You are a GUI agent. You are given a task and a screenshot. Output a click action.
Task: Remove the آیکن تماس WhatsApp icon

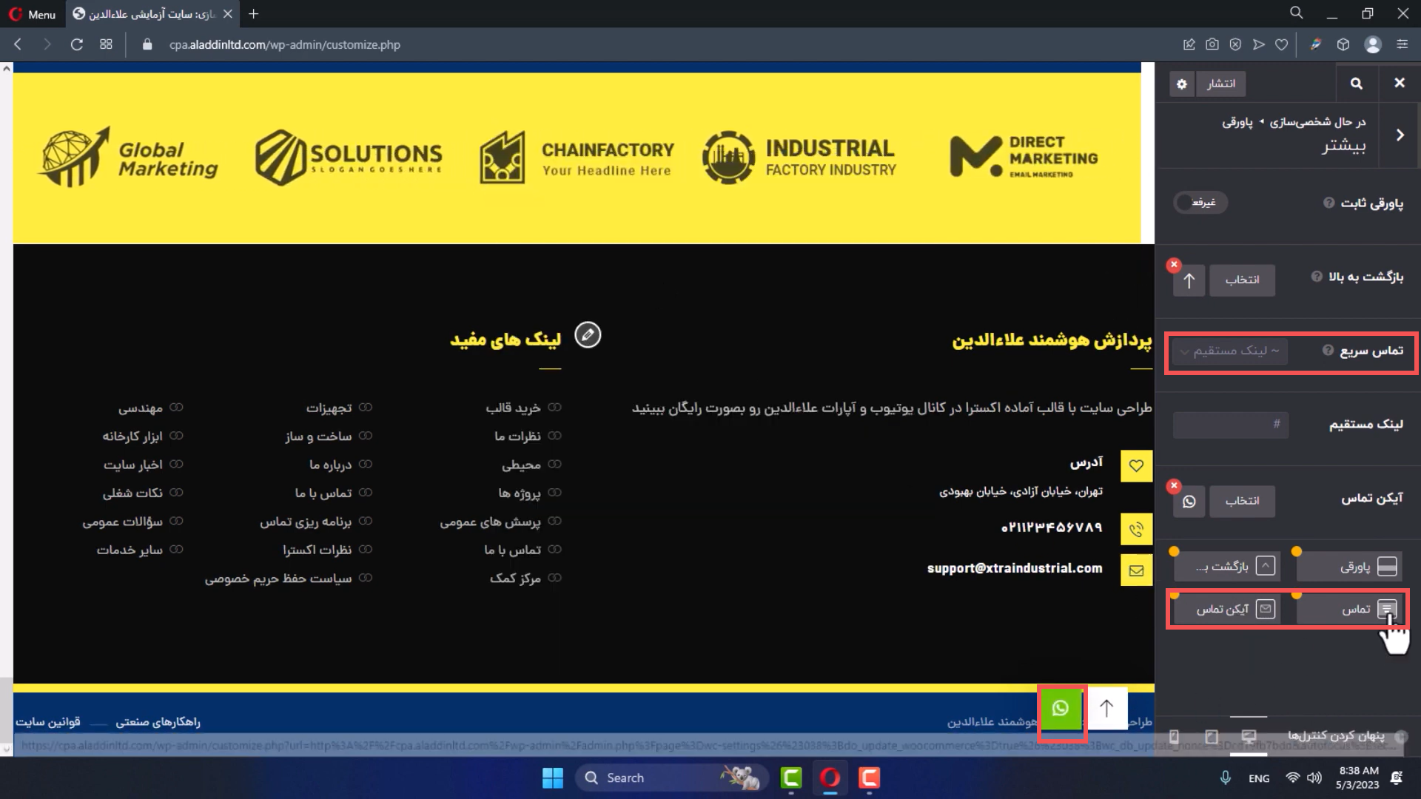1174,485
